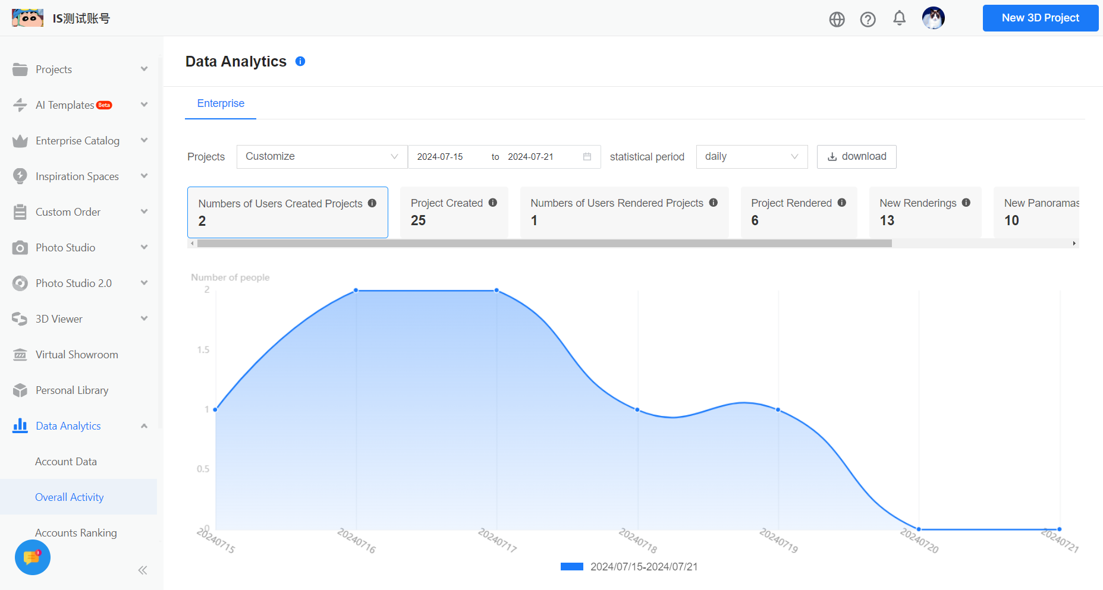Click the chat feedback bubble icon
1103x590 pixels.
[x=32, y=557]
